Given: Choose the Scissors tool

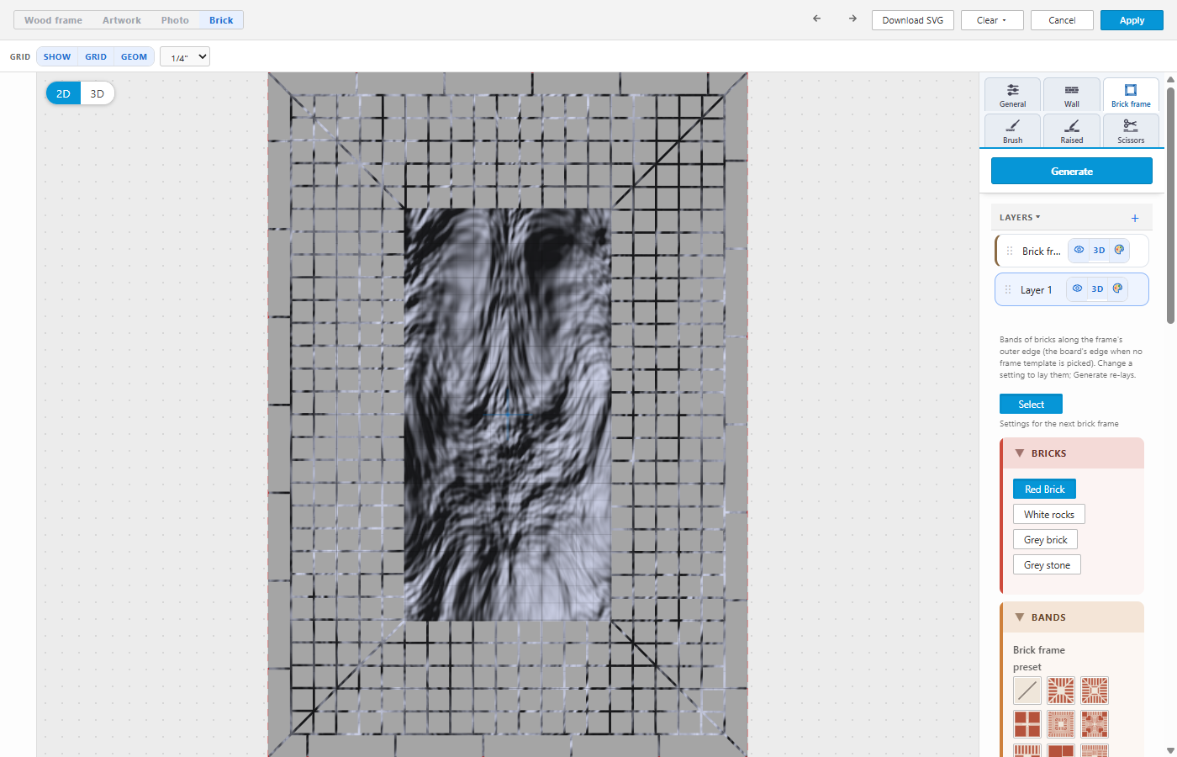Looking at the screenshot, I should coord(1131,131).
